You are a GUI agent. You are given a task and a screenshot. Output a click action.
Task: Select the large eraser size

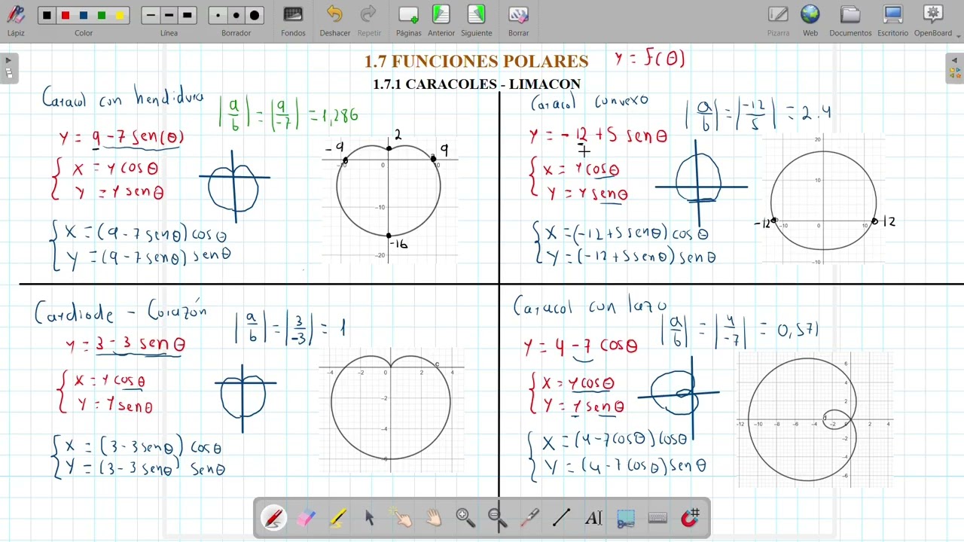(255, 15)
